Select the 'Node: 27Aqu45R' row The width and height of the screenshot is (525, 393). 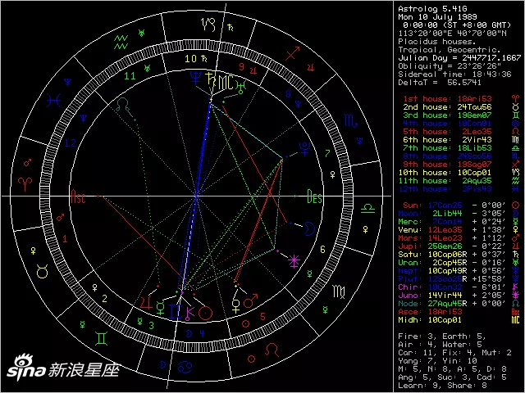click(459, 304)
